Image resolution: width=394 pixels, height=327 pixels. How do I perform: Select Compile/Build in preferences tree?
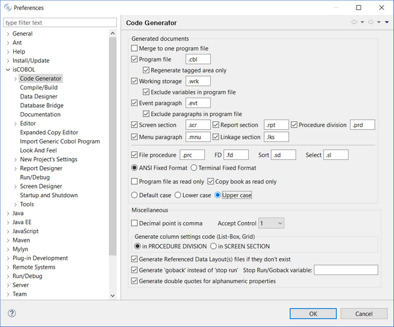click(x=39, y=87)
